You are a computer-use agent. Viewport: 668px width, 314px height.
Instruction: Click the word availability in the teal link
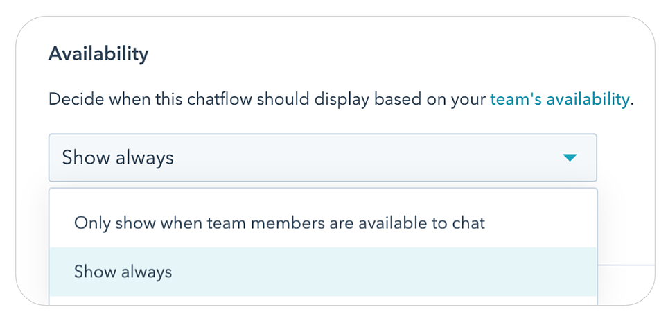(x=588, y=99)
